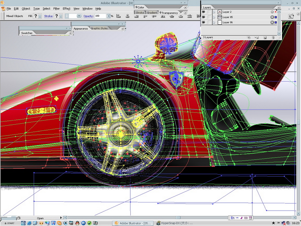Toggle visibility eye of Layer 85
Image resolution: width=301 pixels, height=226 pixels.
[x=204, y=17]
